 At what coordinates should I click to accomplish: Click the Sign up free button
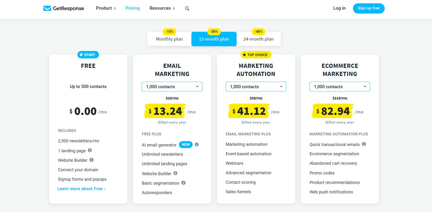coord(369,8)
